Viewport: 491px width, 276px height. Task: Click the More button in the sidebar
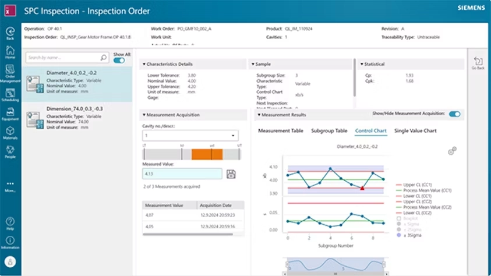point(10,186)
